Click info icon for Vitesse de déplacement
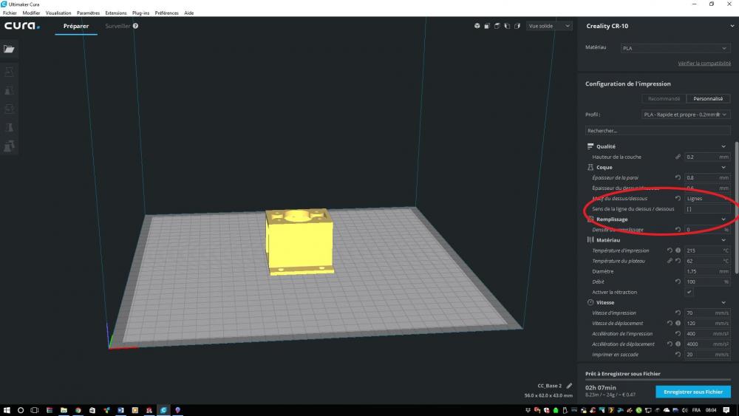This screenshot has height=416, width=739. click(x=678, y=323)
